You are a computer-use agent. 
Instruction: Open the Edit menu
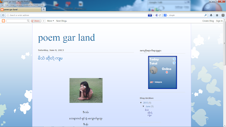(7, 5)
